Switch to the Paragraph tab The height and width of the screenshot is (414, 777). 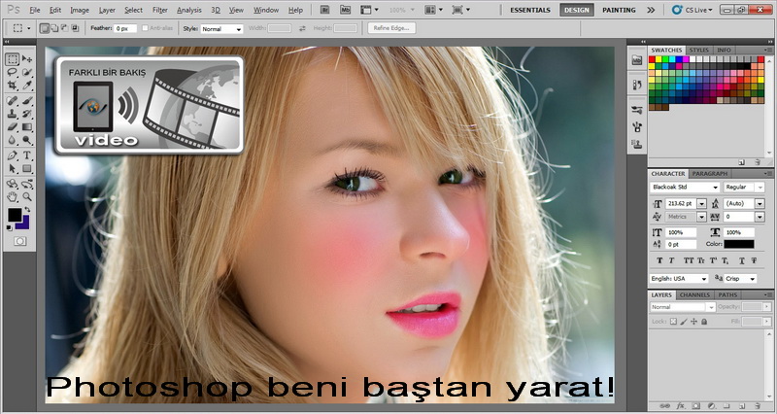[x=710, y=174]
